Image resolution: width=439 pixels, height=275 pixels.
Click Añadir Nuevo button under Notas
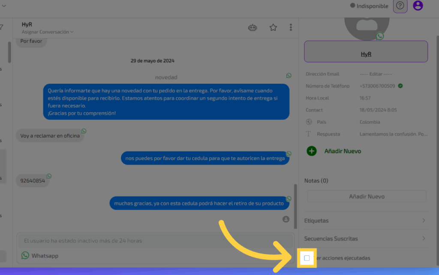(x=367, y=196)
